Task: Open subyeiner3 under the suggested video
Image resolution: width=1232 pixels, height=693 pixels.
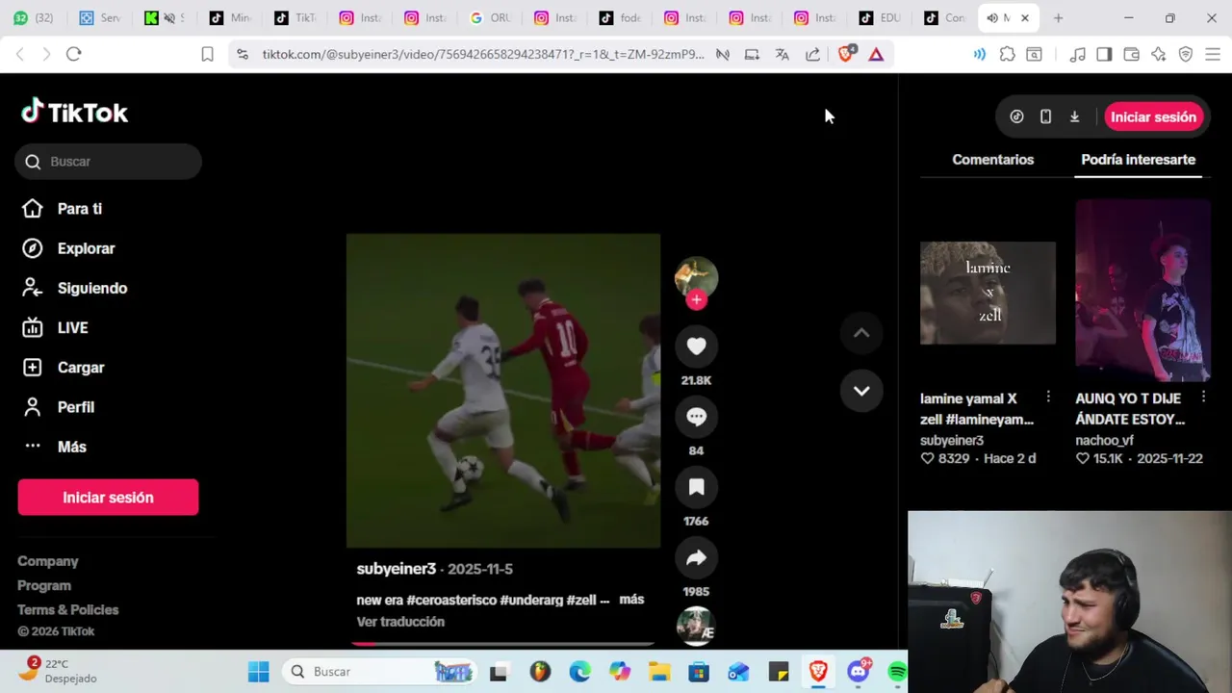Action: 952,440
